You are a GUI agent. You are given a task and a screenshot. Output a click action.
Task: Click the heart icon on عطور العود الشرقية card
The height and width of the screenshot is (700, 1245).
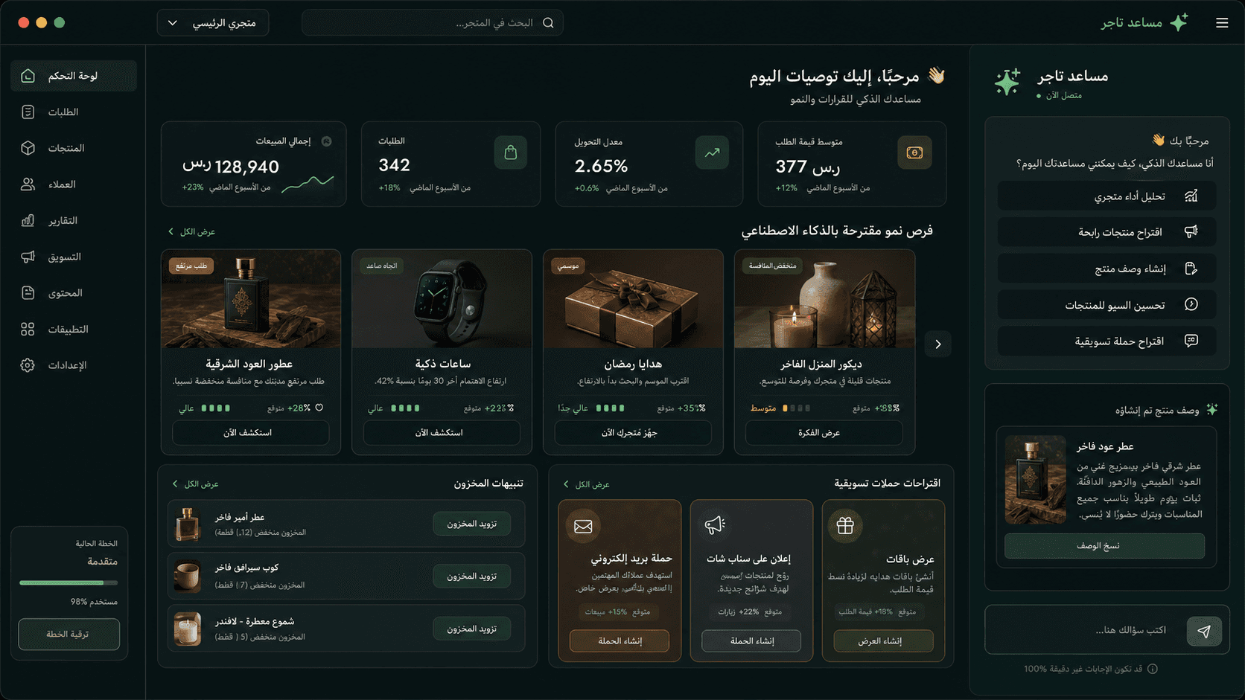319,408
